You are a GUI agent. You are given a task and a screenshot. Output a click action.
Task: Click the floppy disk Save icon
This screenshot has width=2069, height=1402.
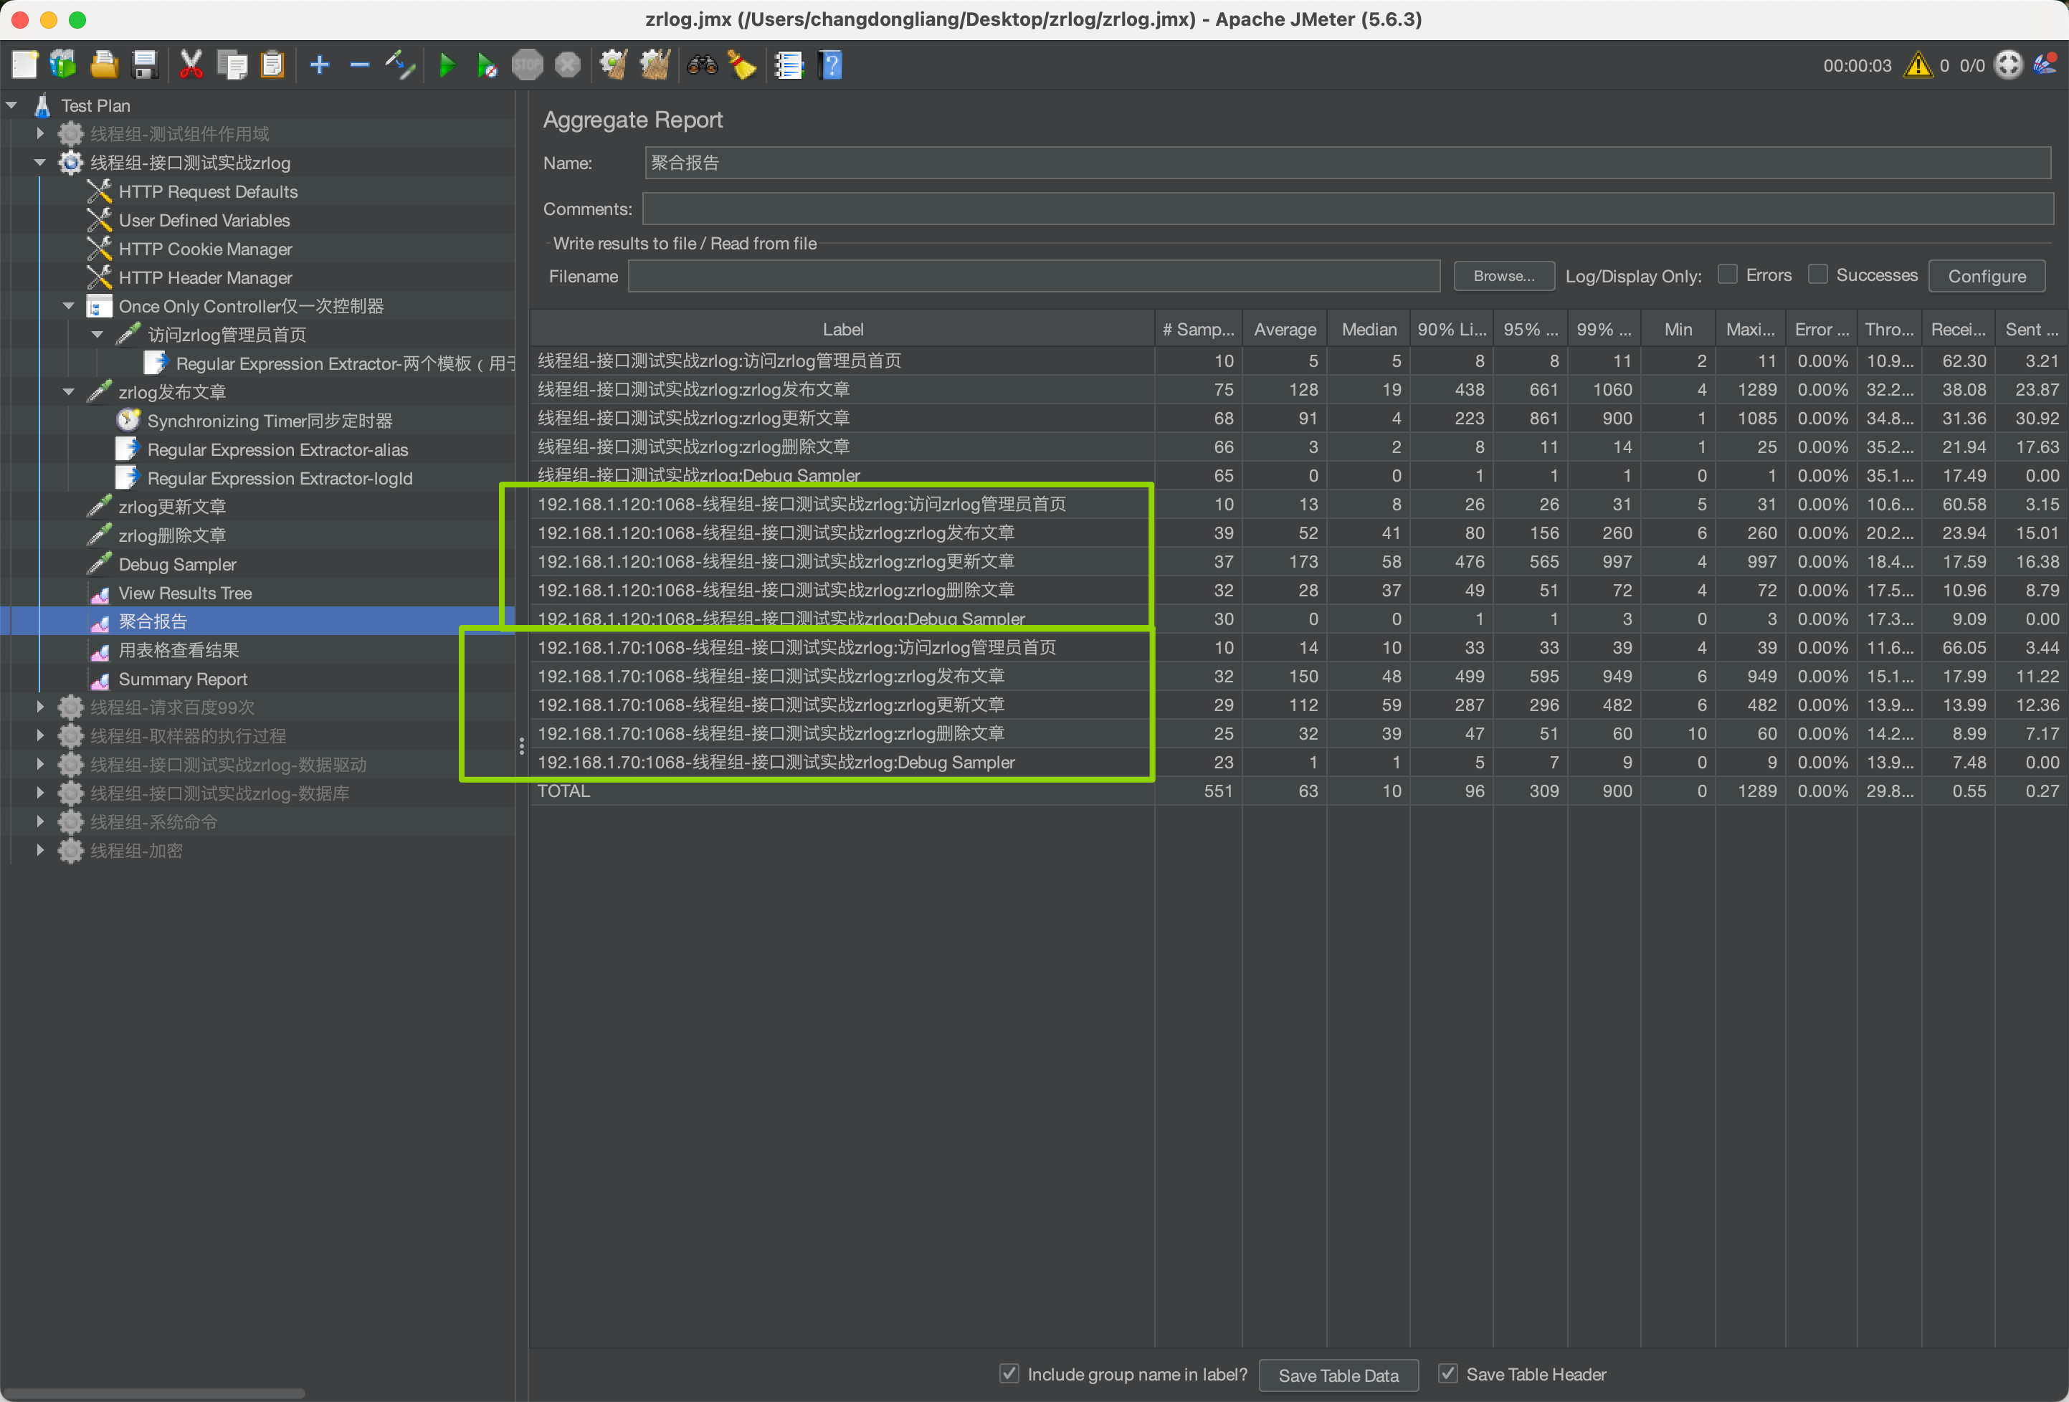click(145, 65)
